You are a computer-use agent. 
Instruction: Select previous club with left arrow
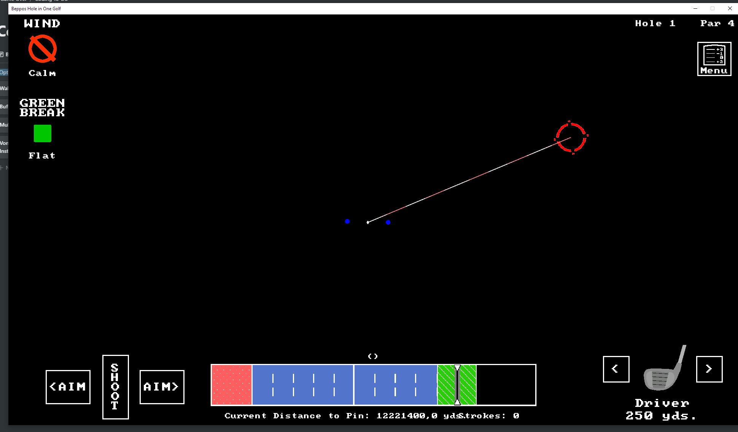[616, 369]
